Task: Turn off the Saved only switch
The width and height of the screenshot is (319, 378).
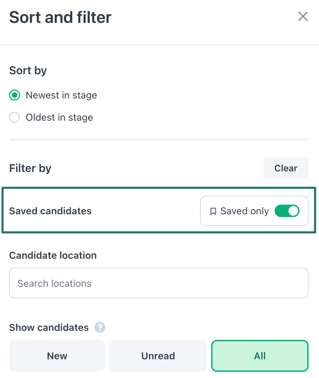Action: click(287, 211)
